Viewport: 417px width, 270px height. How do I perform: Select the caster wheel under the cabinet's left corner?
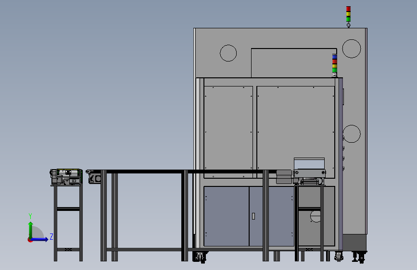(200, 257)
